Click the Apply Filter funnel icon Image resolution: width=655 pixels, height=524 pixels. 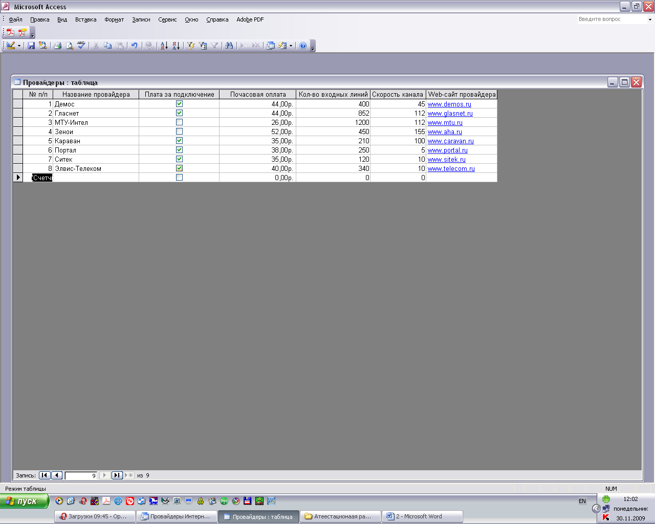[x=214, y=46]
